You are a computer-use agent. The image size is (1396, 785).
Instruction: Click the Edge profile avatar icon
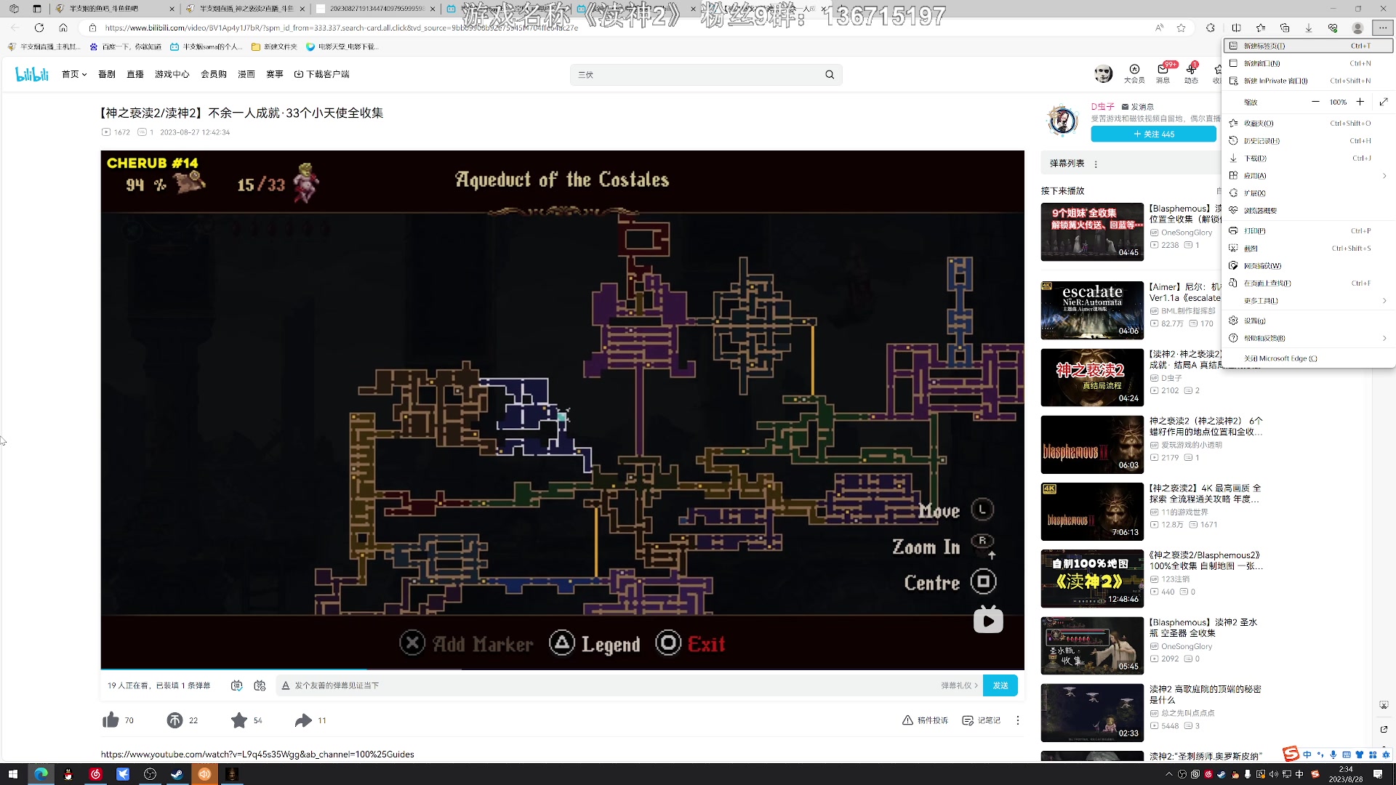click(x=1357, y=28)
